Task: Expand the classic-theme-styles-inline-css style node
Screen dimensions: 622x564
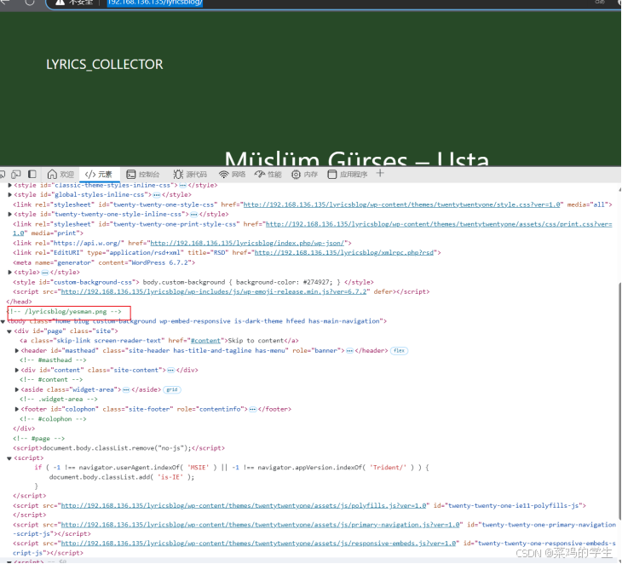Action: [x=10, y=185]
